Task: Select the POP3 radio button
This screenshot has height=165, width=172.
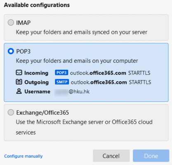Action: click(x=11, y=51)
